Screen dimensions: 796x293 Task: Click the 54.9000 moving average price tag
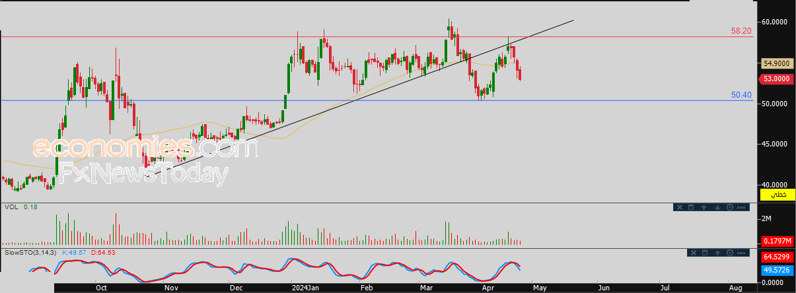coord(777,64)
